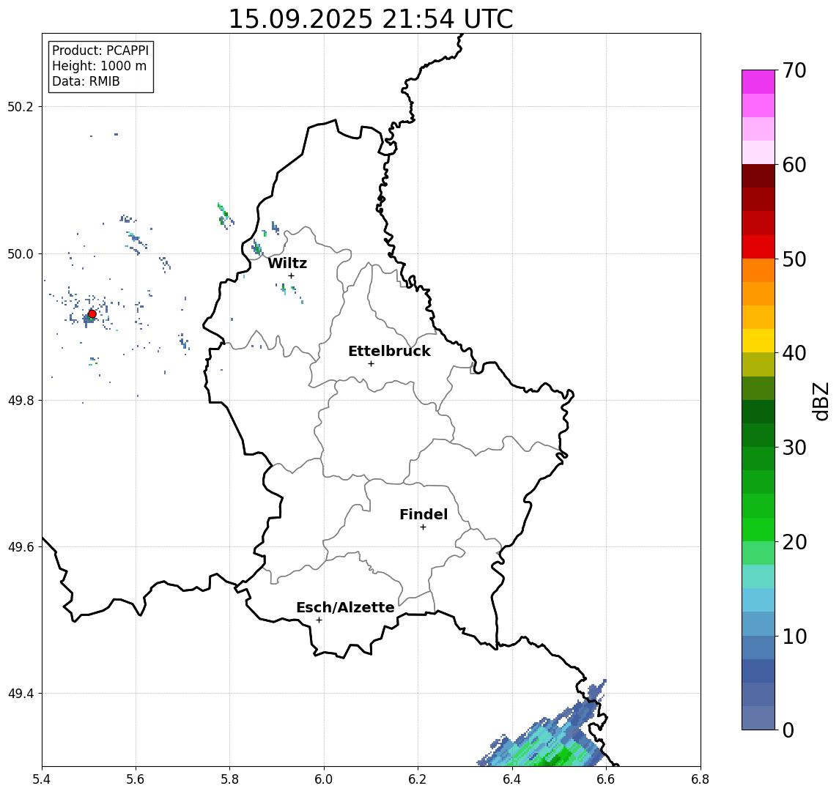Click the dBZ colorbar axis label

click(821, 401)
